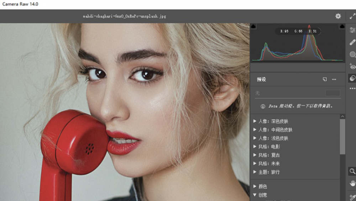The width and height of the screenshot is (356, 201).
Task: Open the Masking circle tool
Action: click(x=352, y=54)
